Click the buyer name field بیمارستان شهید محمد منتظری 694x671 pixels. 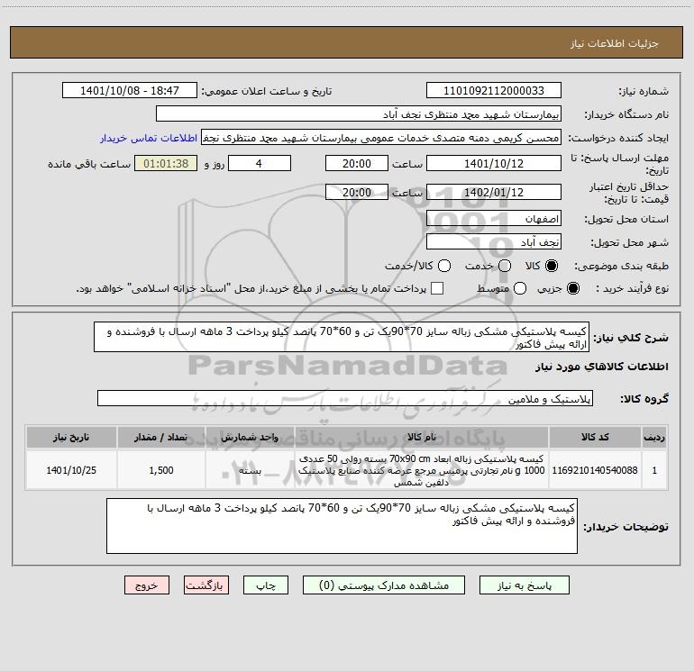click(x=359, y=114)
